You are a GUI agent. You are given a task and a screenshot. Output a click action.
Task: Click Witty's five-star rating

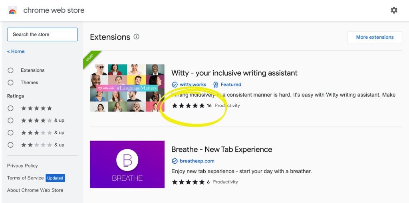pos(188,105)
